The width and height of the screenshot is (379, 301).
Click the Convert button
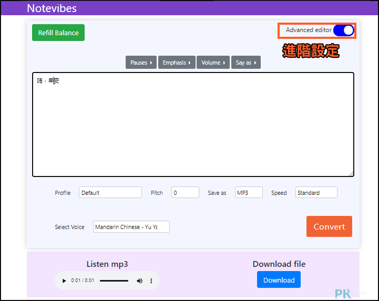click(x=329, y=226)
